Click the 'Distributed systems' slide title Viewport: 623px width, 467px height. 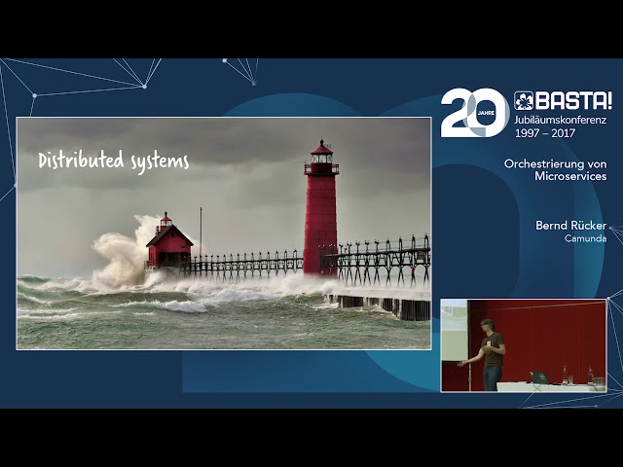(114, 162)
